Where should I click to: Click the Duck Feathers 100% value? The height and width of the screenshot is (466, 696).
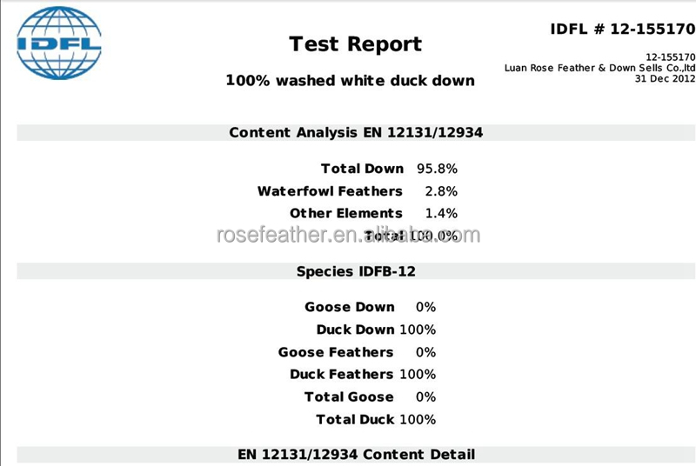(x=418, y=374)
